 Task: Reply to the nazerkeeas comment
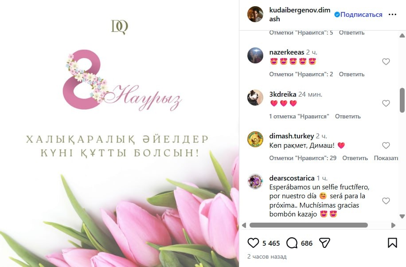click(351, 74)
